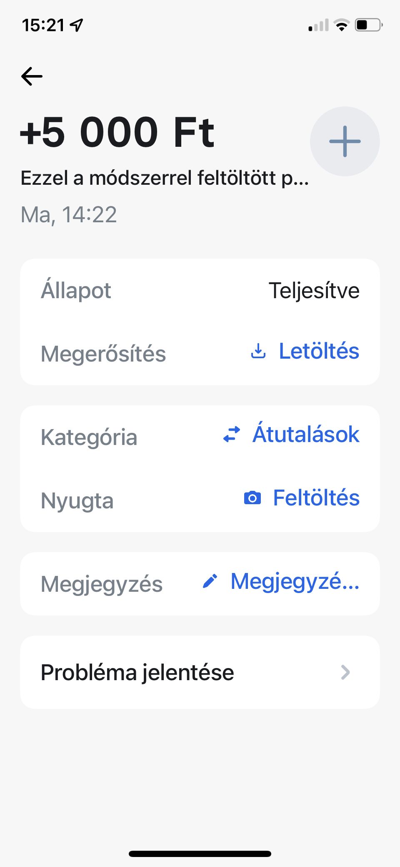Click the transfer arrows category icon
Viewport: 400px width, 867px height.
232,434
